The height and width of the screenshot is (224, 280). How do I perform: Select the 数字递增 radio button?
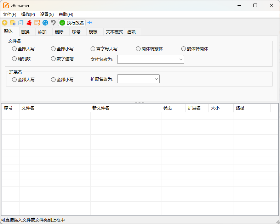click(x=53, y=59)
